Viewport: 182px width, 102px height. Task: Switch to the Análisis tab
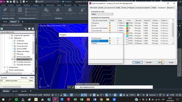(x=154, y=8)
